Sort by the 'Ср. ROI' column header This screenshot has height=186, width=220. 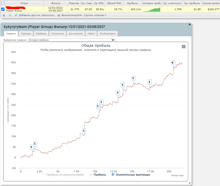point(99,3)
